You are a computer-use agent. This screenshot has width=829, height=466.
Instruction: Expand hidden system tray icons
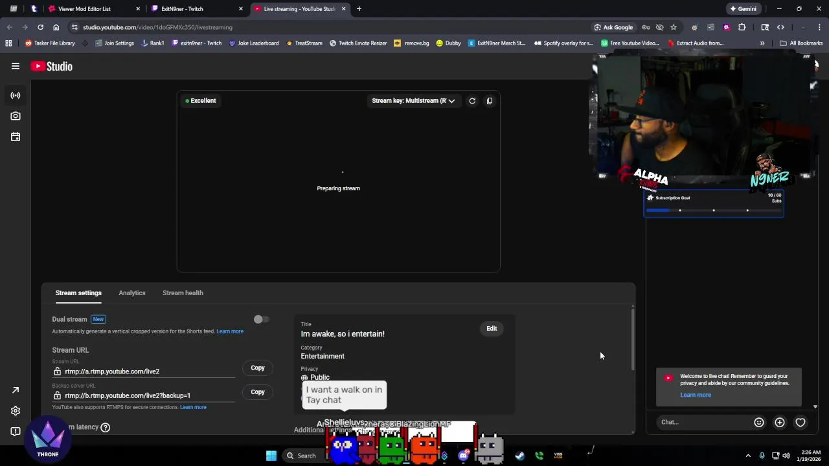click(748, 456)
